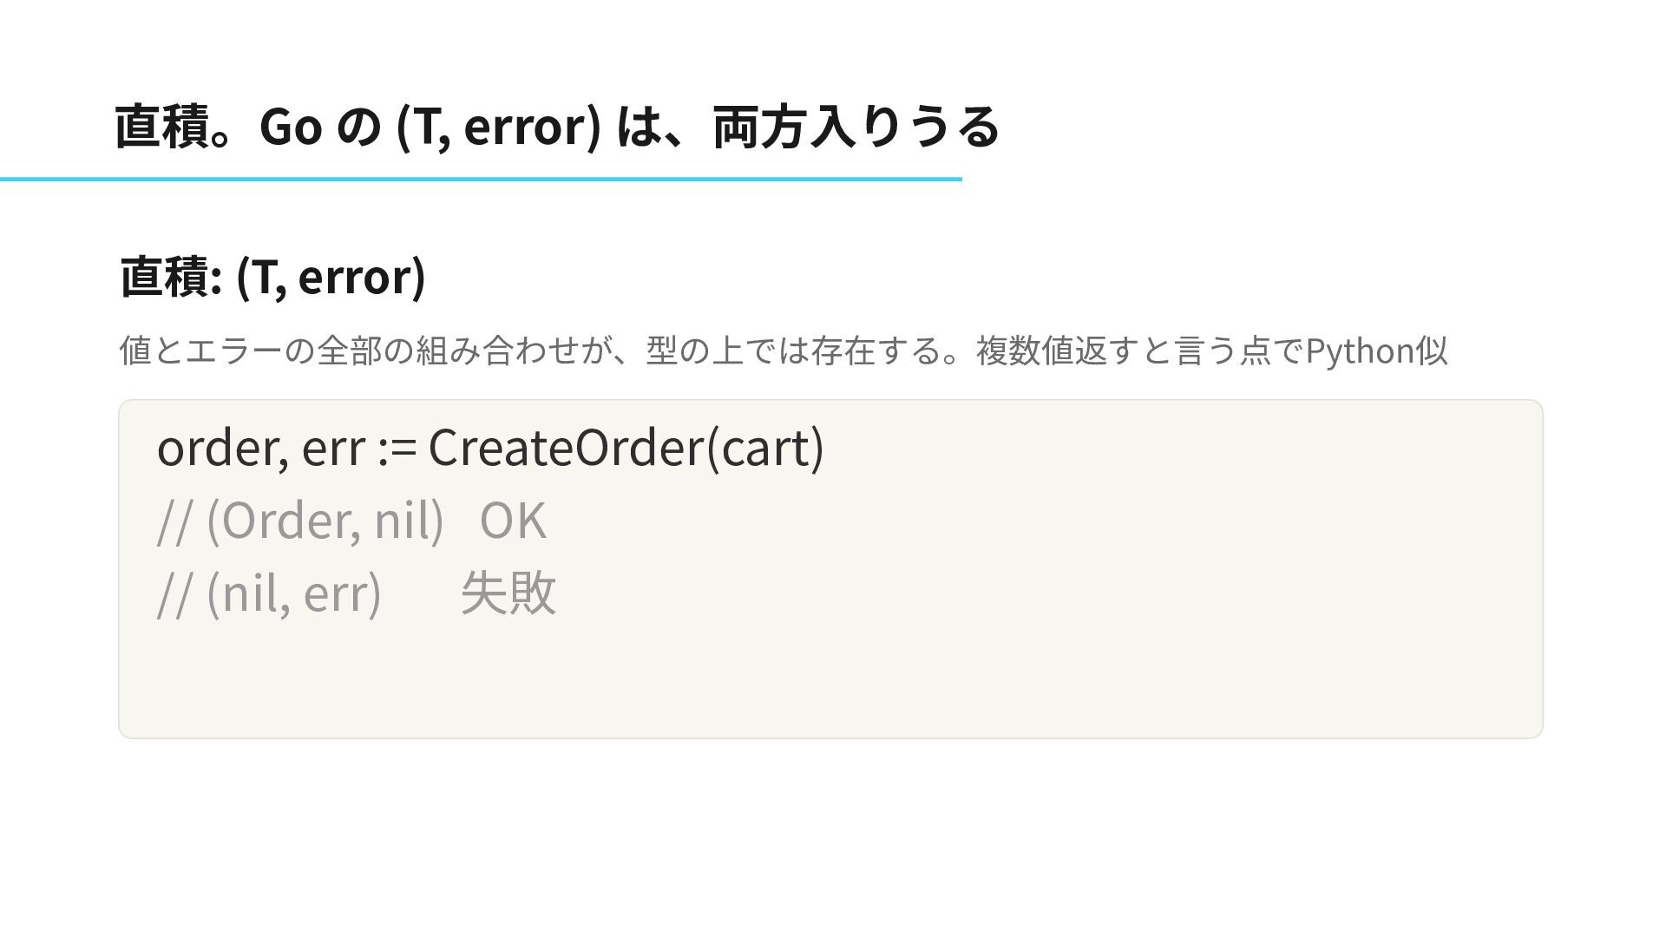The height and width of the screenshot is (937, 1666).
Task: Click the 失敗 text in the code block
Action: (x=508, y=593)
